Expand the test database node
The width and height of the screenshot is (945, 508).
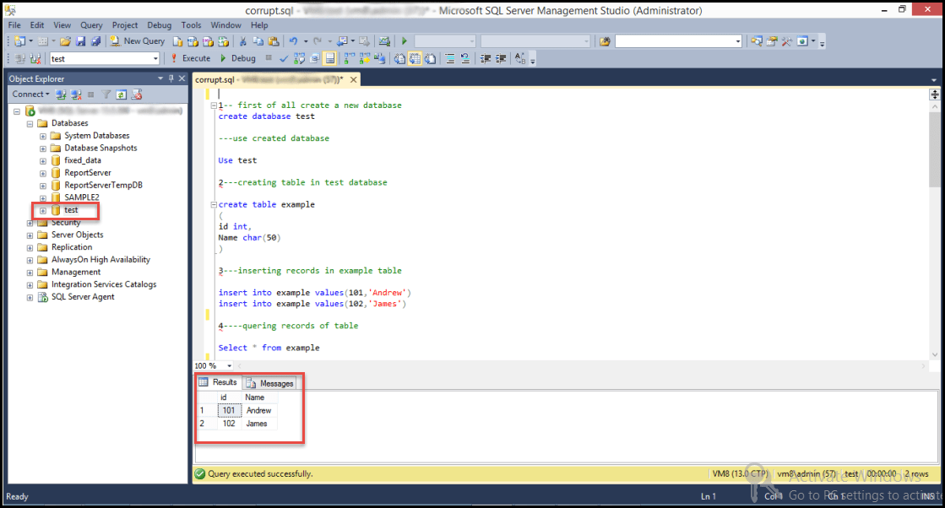[42, 209]
